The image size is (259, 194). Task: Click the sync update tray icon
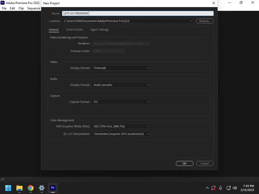[x=213, y=188]
